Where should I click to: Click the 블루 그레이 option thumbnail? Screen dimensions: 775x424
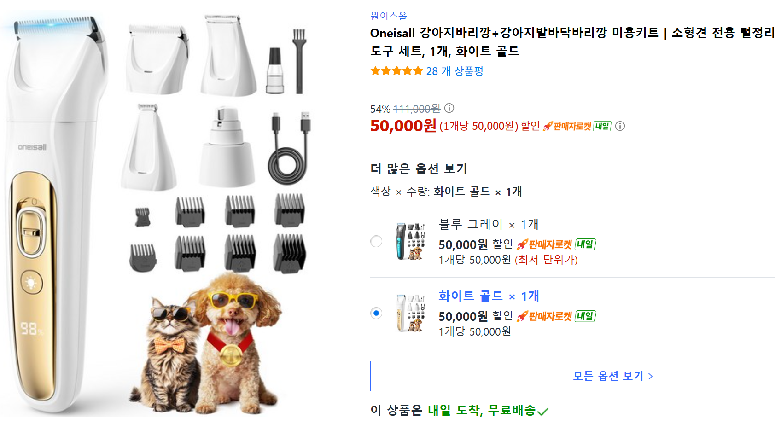pos(410,241)
